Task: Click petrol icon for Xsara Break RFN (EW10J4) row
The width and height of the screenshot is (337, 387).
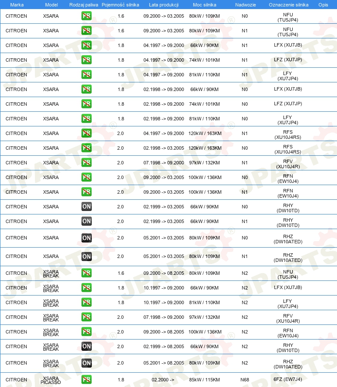Action: 87,332
